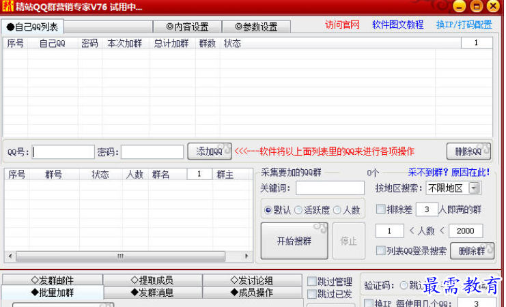The height and width of the screenshot is (307, 506).
Task: Open 访问官网 link
Action: (x=342, y=25)
